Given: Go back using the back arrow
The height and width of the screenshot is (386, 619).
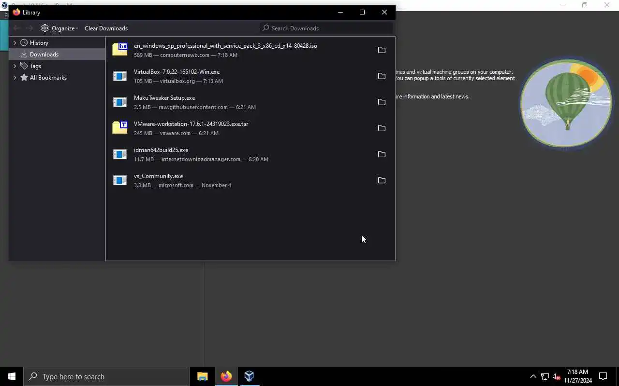Looking at the screenshot, I should [x=17, y=28].
